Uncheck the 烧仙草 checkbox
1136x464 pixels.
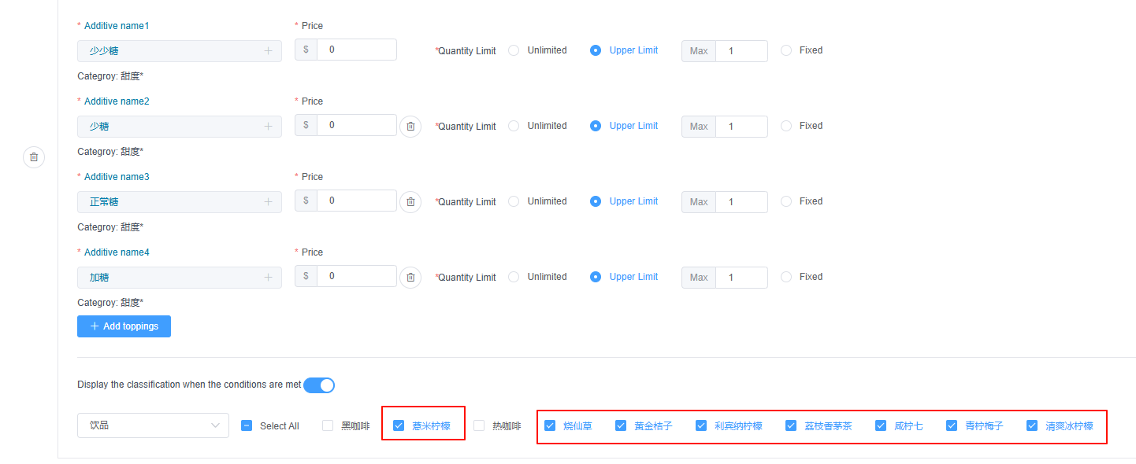tap(550, 426)
